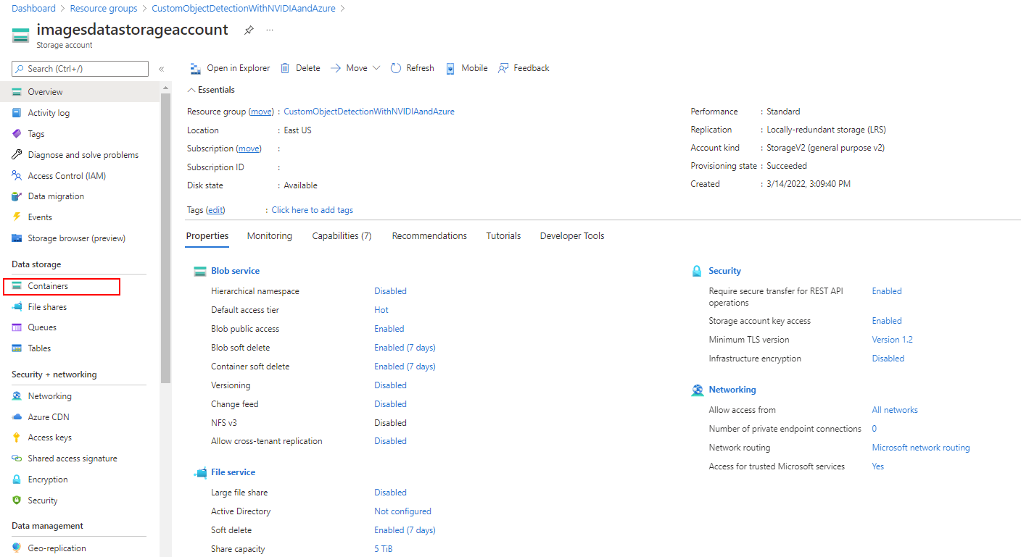Open Version 1.2 minimum TLS setting
This screenshot has width=1021, height=557.
pyautogui.click(x=893, y=340)
